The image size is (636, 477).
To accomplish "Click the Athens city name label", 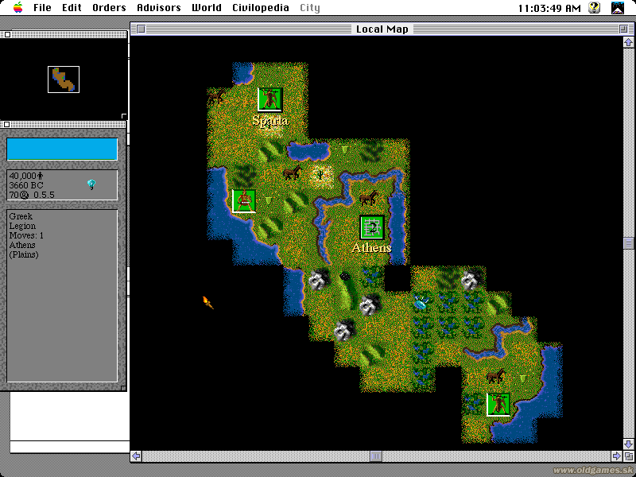I will pos(371,247).
